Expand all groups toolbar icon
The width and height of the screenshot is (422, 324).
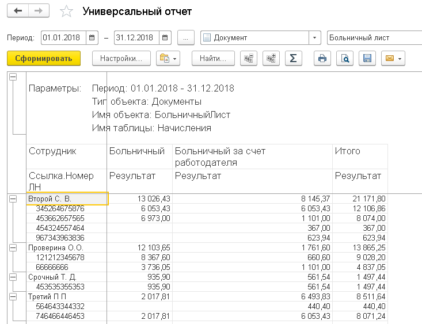click(271, 58)
